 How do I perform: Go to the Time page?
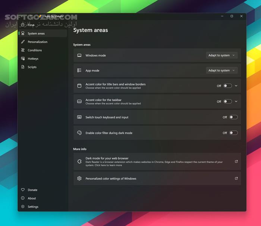coord(43,25)
